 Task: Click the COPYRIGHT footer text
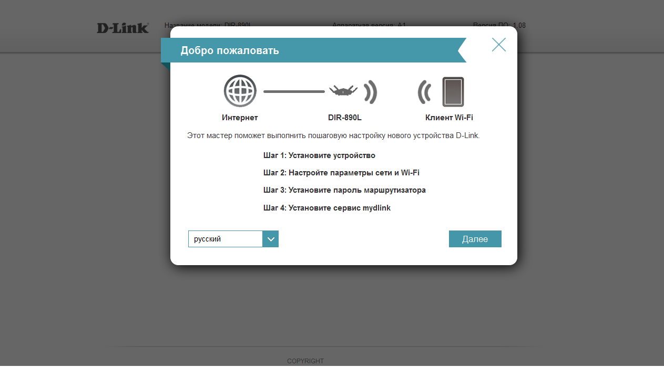pyautogui.click(x=305, y=361)
